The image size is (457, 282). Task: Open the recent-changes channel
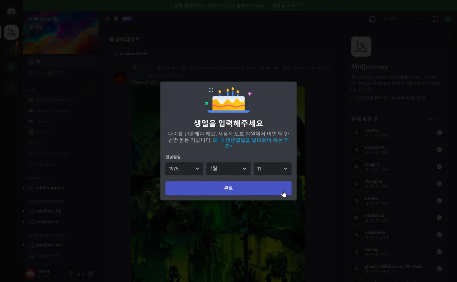(61, 111)
